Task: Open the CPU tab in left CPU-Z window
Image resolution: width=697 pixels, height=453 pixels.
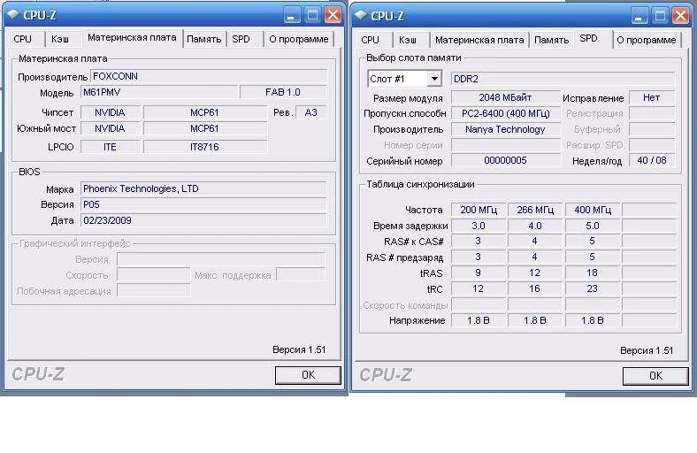Action: (23, 39)
